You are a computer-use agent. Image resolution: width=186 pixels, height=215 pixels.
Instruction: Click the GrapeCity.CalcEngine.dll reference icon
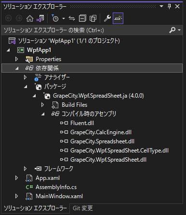[64, 132]
